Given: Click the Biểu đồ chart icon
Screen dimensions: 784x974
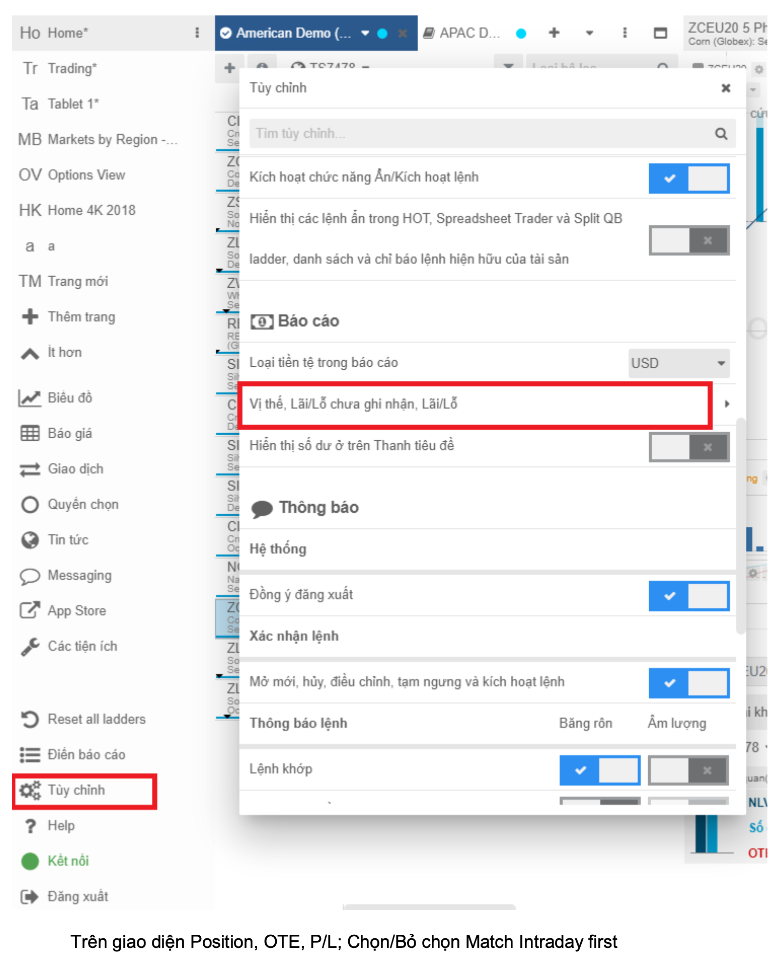Looking at the screenshot, I should [29, 398].
